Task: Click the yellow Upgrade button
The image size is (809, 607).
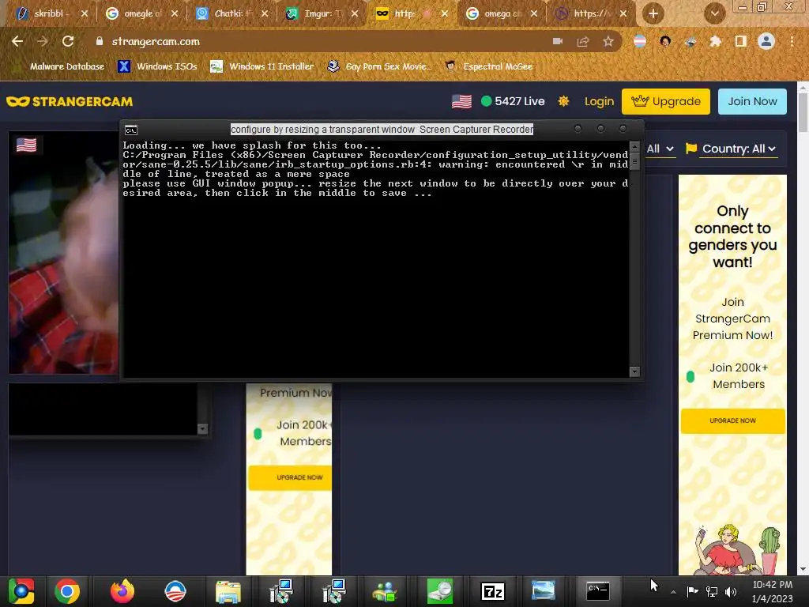Action: click(665, 101)
